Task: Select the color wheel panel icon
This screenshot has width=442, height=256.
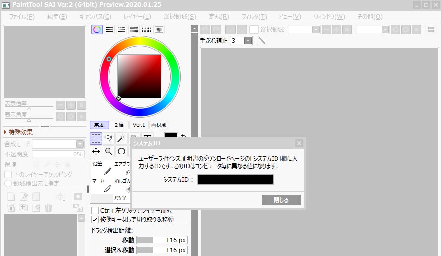Action: [97, 30]
